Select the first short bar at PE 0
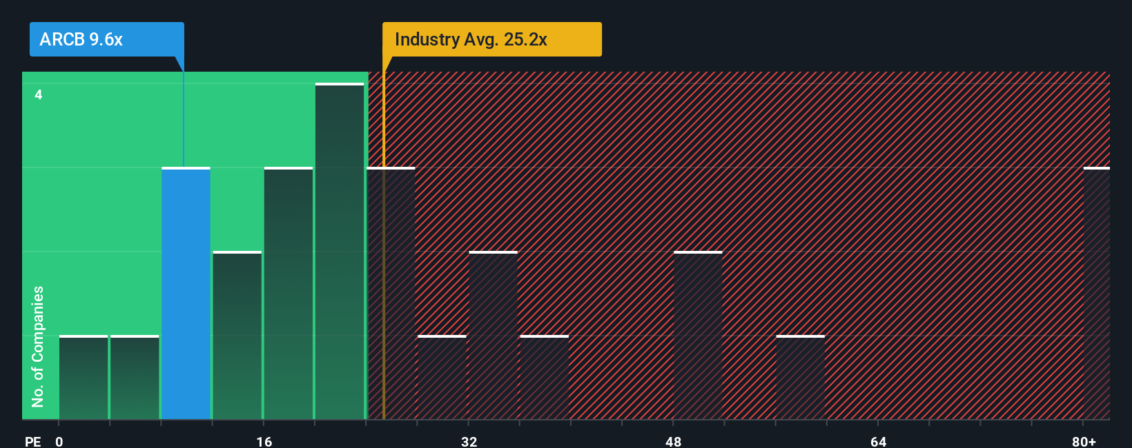 point(84,377)
